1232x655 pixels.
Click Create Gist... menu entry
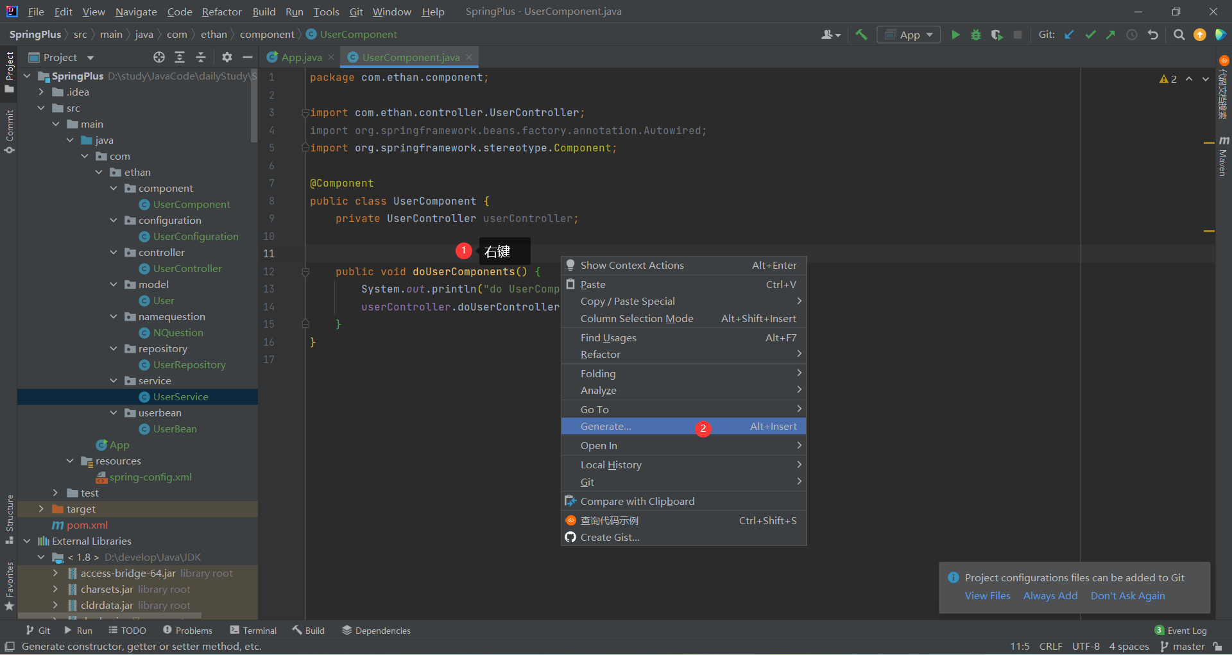click(683, 538)
